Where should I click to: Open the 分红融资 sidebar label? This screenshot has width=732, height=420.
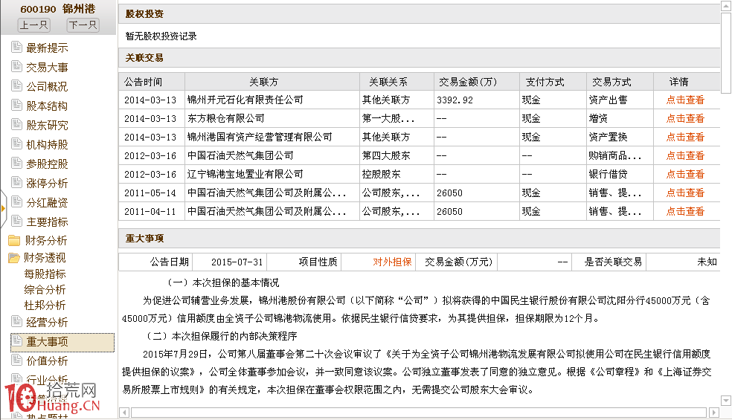(x=47, y=202)
